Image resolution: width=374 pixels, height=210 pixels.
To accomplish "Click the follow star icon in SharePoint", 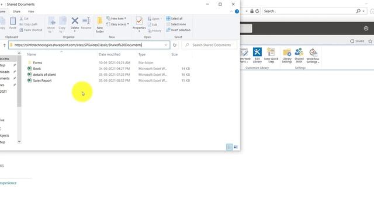I will point(370,41).
